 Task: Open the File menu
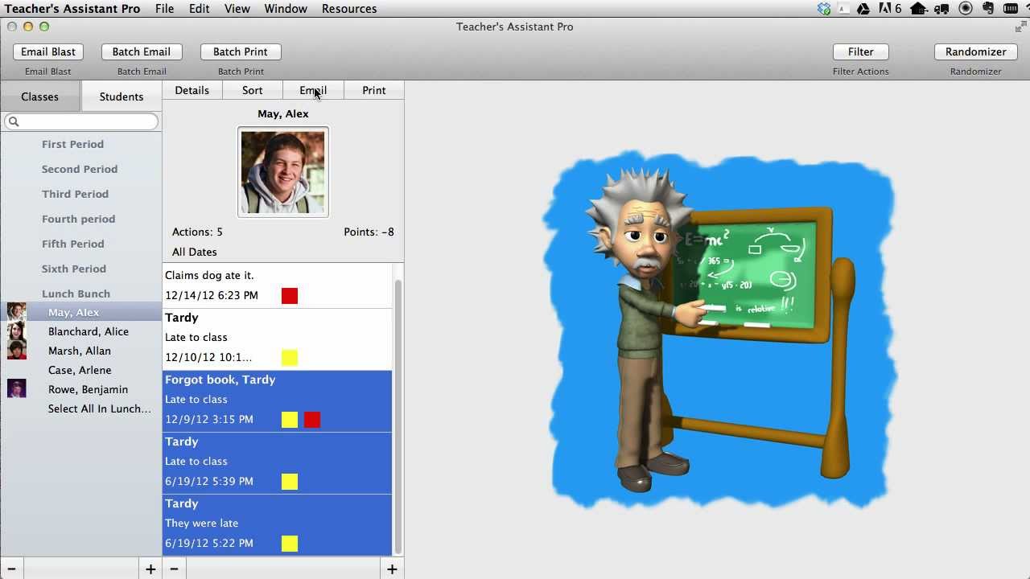[164, 9]
